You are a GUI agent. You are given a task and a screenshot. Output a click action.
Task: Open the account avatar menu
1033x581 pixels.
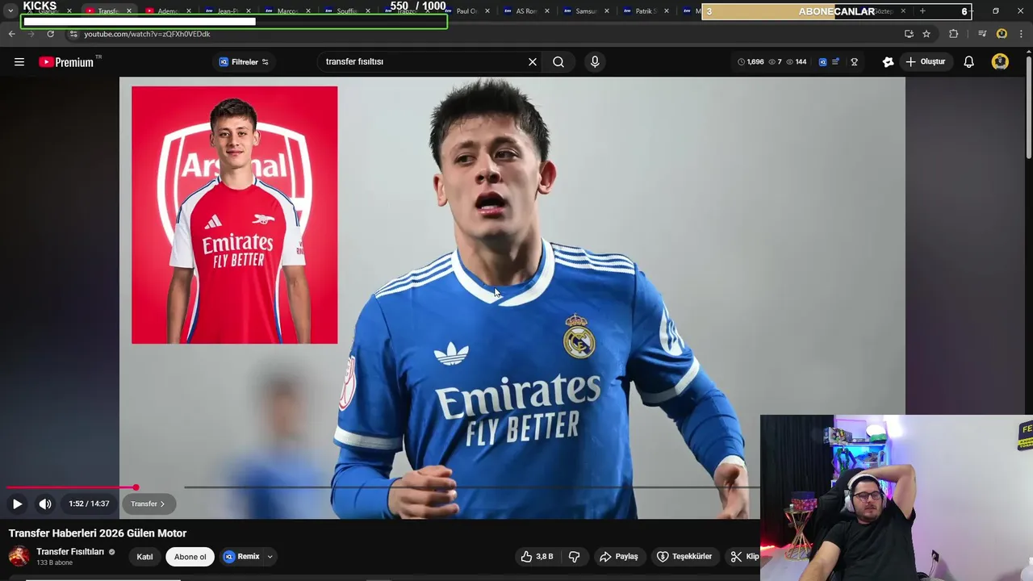pos(1000,62)
